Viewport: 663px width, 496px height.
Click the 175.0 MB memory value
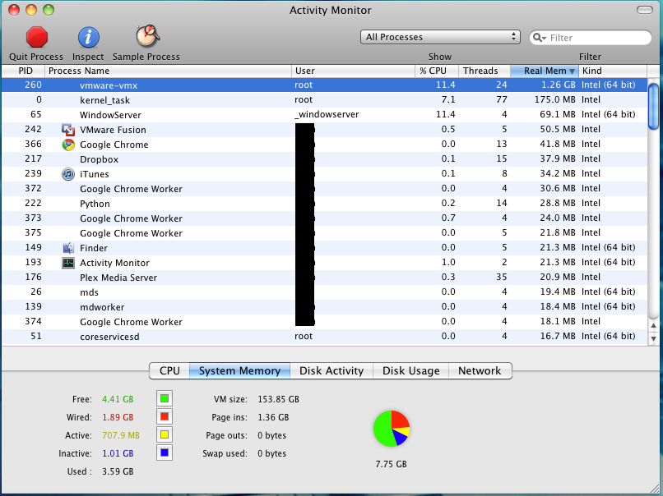[x=553, y=99]
